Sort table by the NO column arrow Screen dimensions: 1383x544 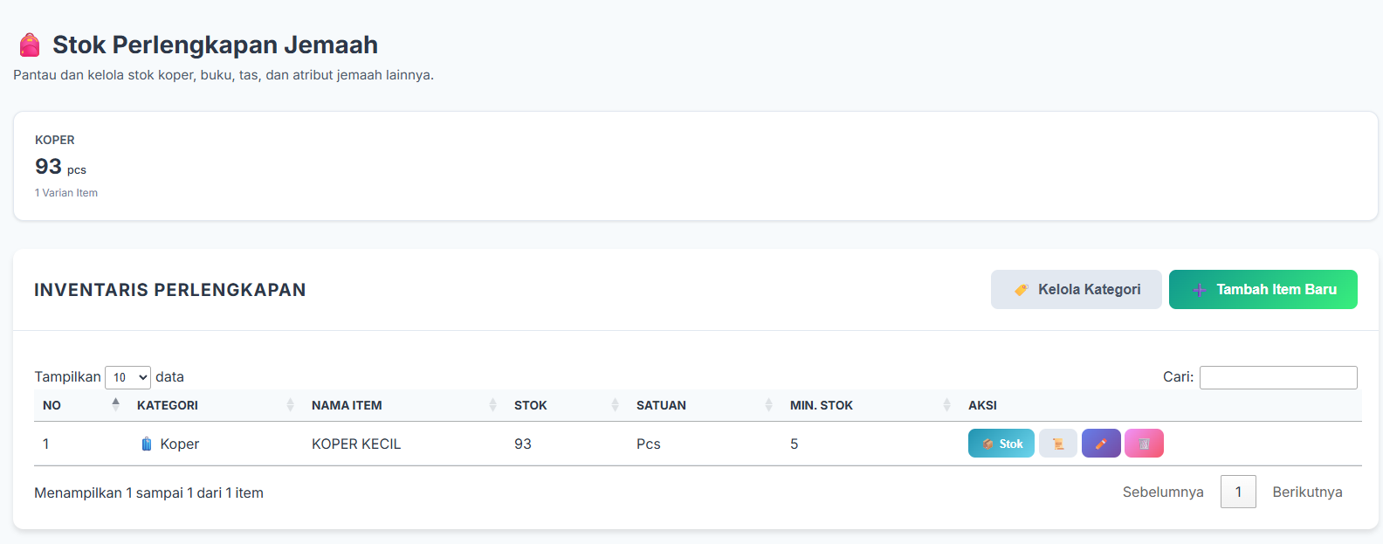click(115, 404)
